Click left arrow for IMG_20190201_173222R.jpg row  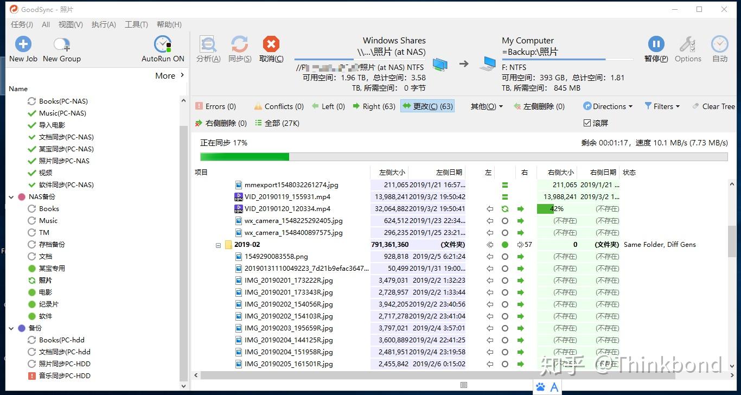tap(490, 281)
